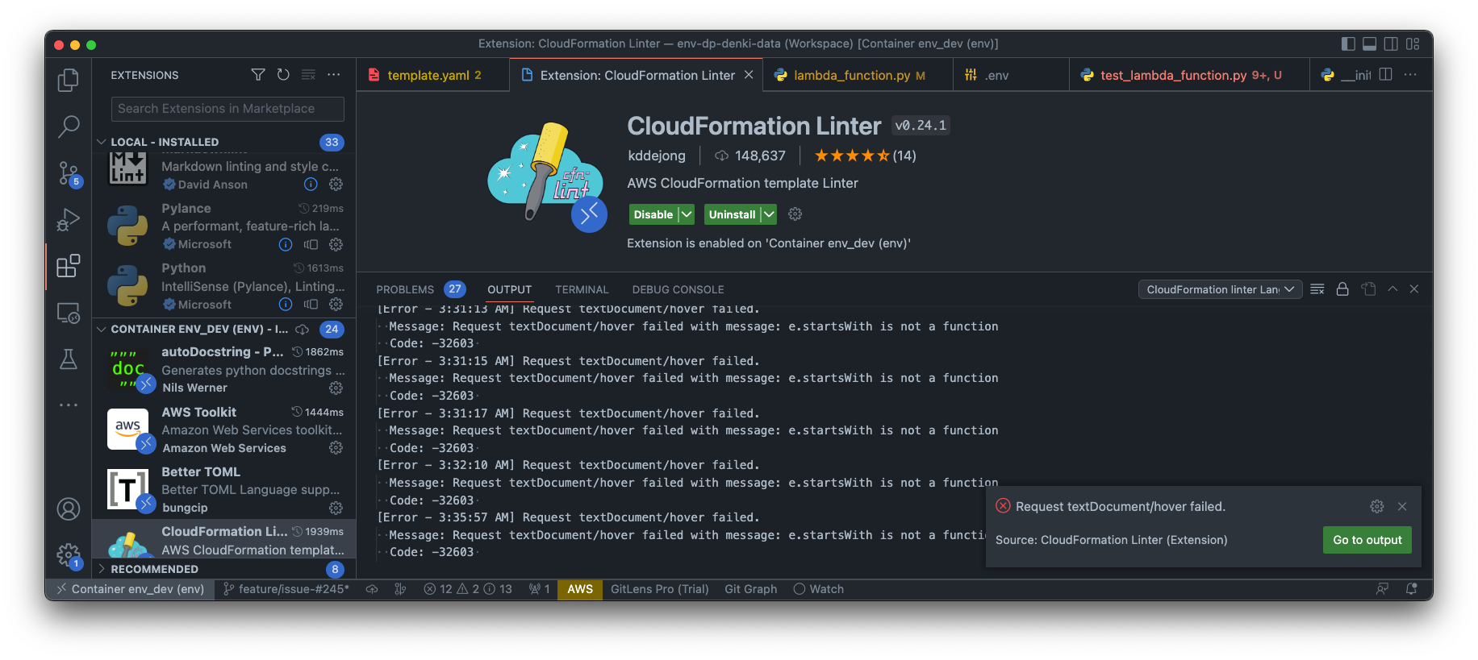Open AWS Toolkit extension manage gear

[336, 448]
